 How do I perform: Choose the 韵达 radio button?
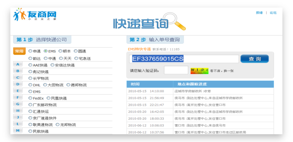coord(30,59)
